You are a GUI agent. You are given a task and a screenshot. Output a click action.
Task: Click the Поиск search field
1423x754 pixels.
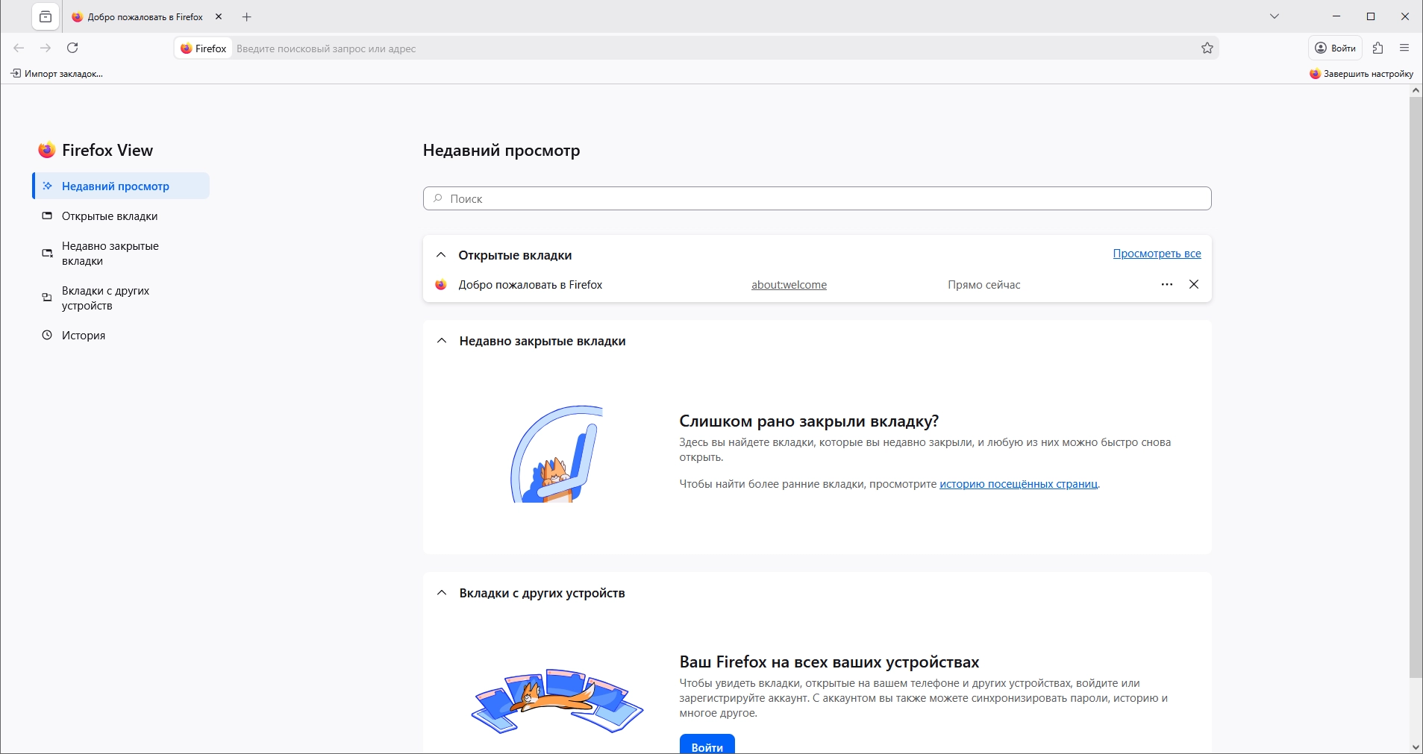(x=817, y=198)
